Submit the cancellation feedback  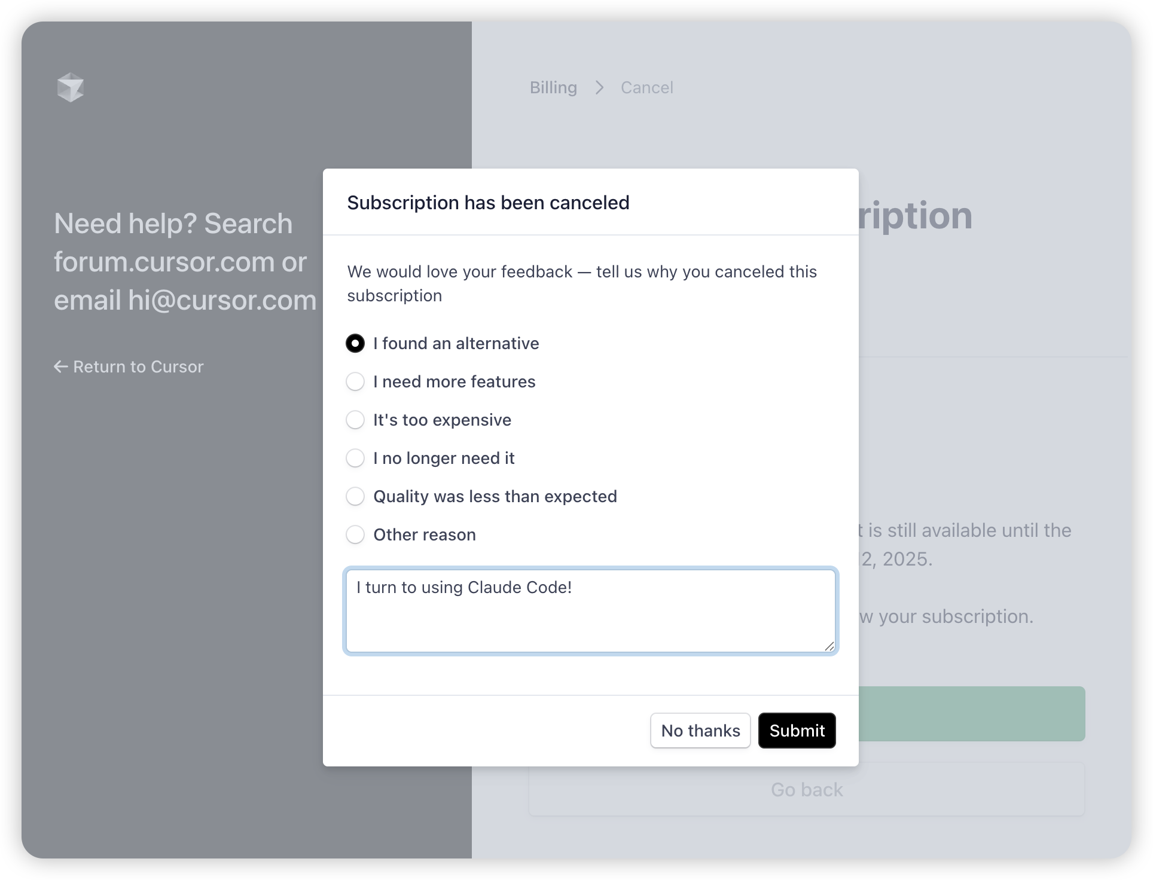pos(797,731)
